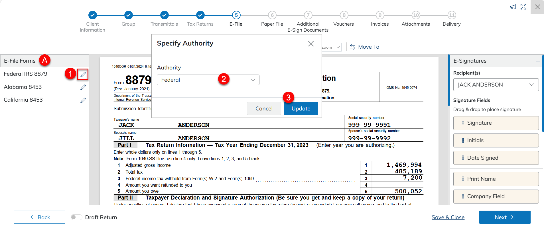Click the edit pencil for Alabama 8453
Image resolution: width=544 pixels, height=226 pixels.
point(83,87)
